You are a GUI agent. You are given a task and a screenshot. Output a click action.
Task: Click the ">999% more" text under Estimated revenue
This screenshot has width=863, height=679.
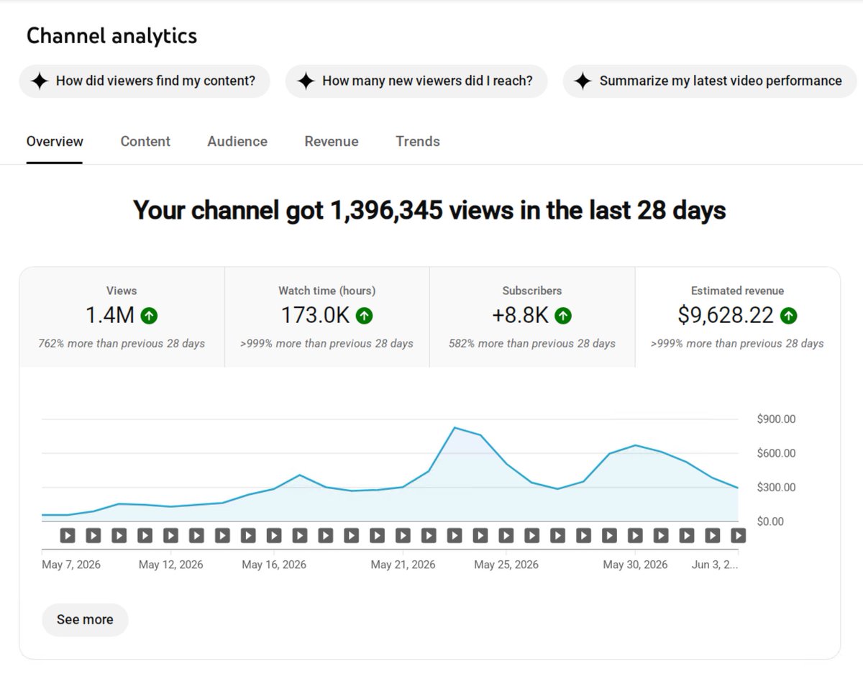(x=737, y=344)
